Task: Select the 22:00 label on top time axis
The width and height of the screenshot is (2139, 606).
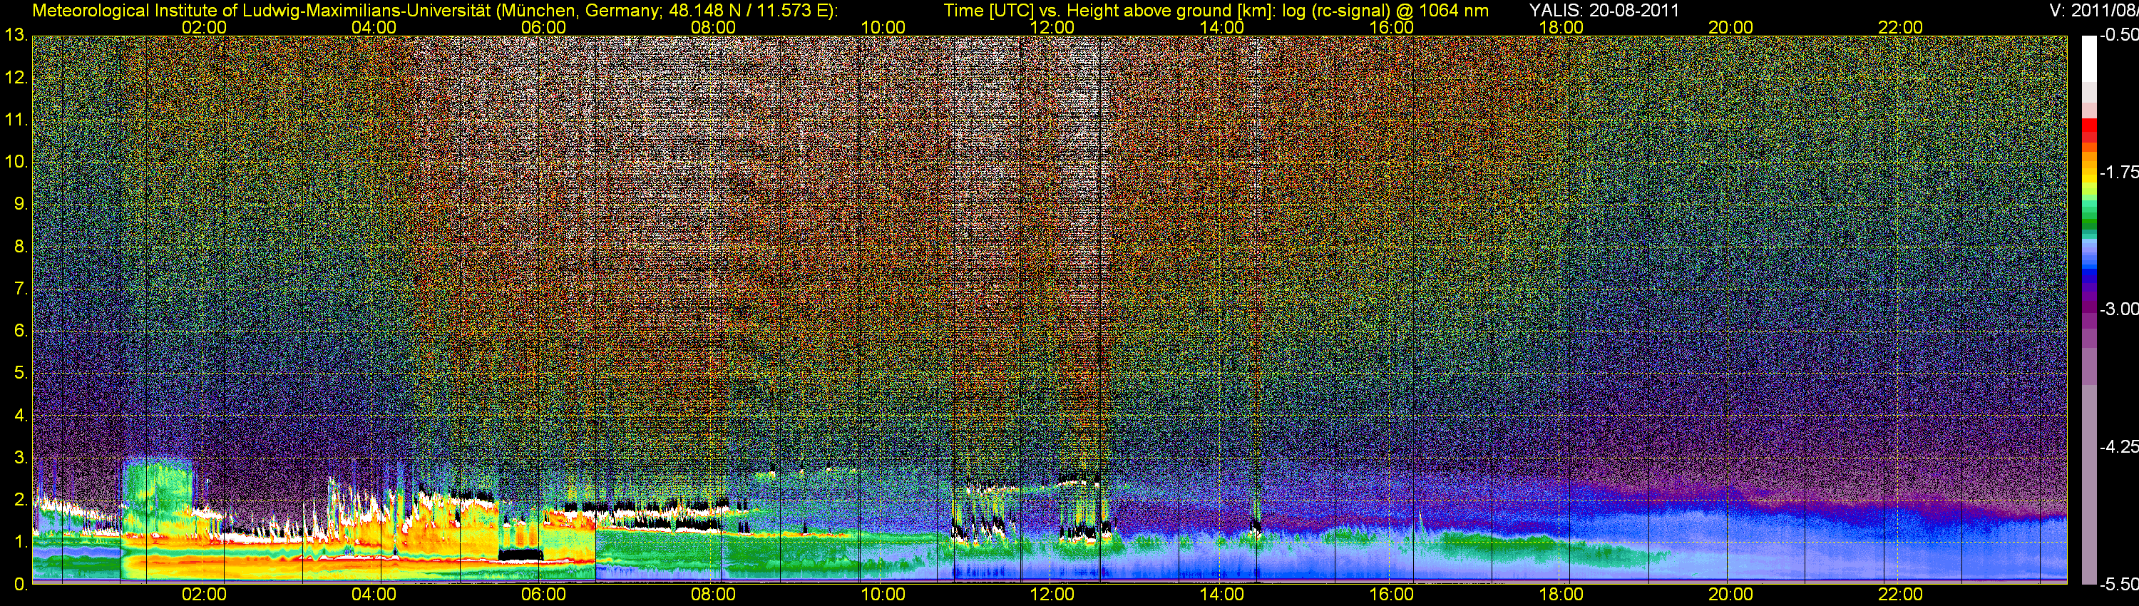Action: (x=1900, y=27)
